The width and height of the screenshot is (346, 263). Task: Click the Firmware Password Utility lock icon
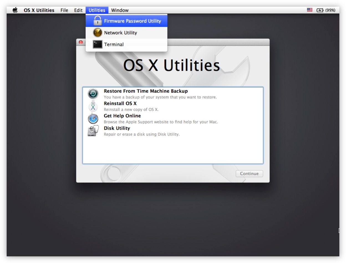coord(98,21)
